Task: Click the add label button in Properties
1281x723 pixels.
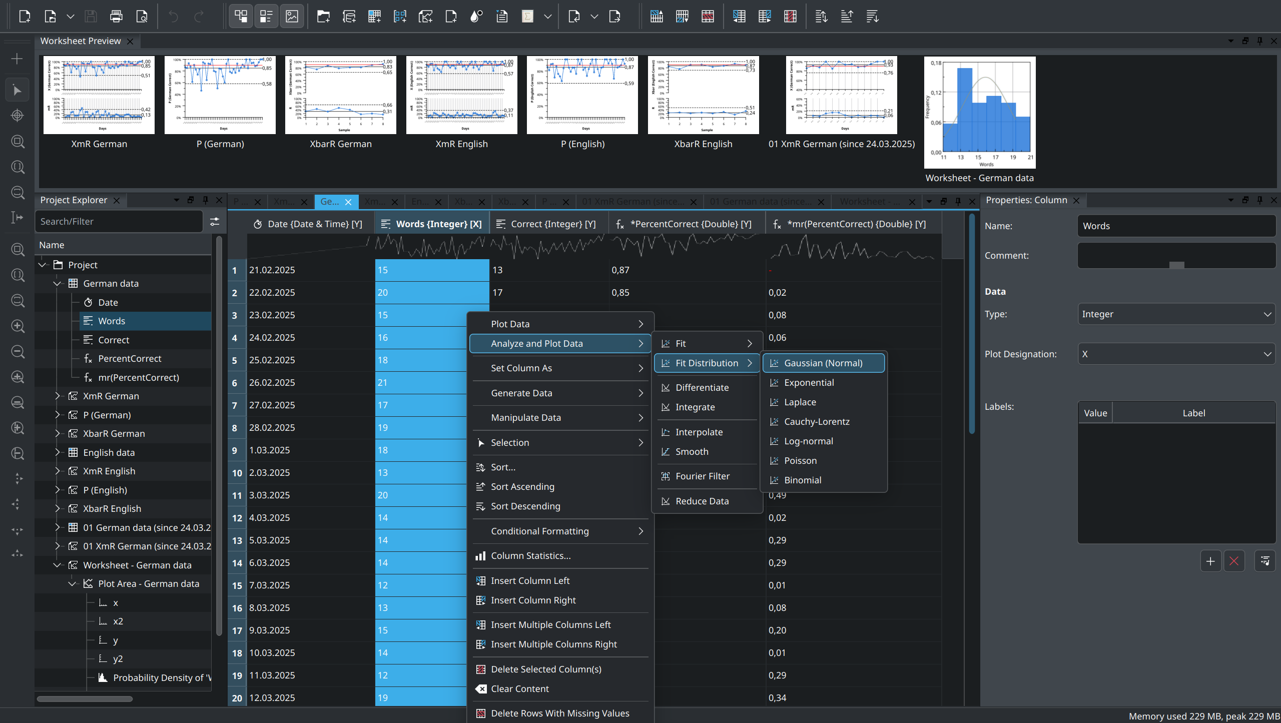Action: click(x=1210, y=561)
